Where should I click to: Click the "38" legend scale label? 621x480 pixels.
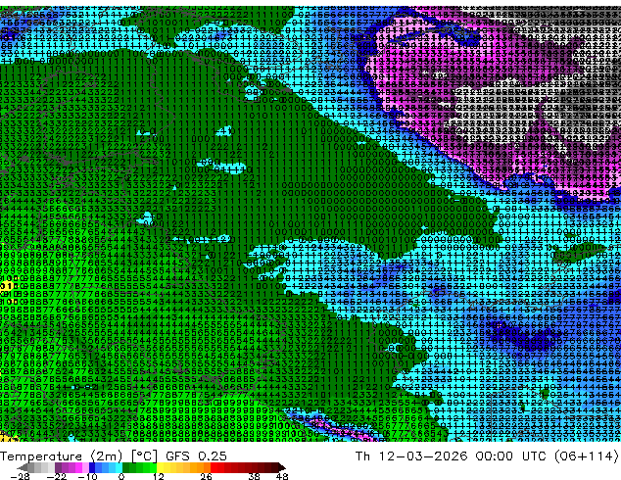[254, 476]
